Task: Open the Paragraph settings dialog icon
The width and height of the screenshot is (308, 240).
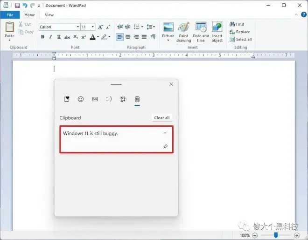Action: point(153,37)
